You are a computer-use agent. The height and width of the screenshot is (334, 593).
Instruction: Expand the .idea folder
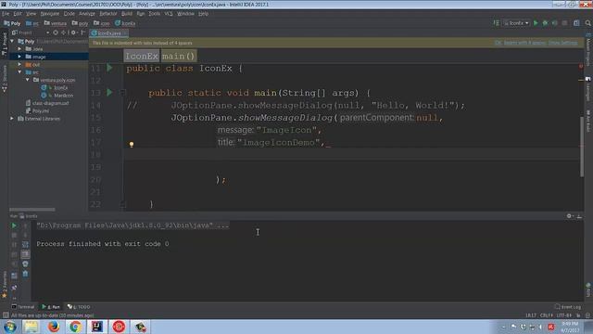[x=19, y=49]
